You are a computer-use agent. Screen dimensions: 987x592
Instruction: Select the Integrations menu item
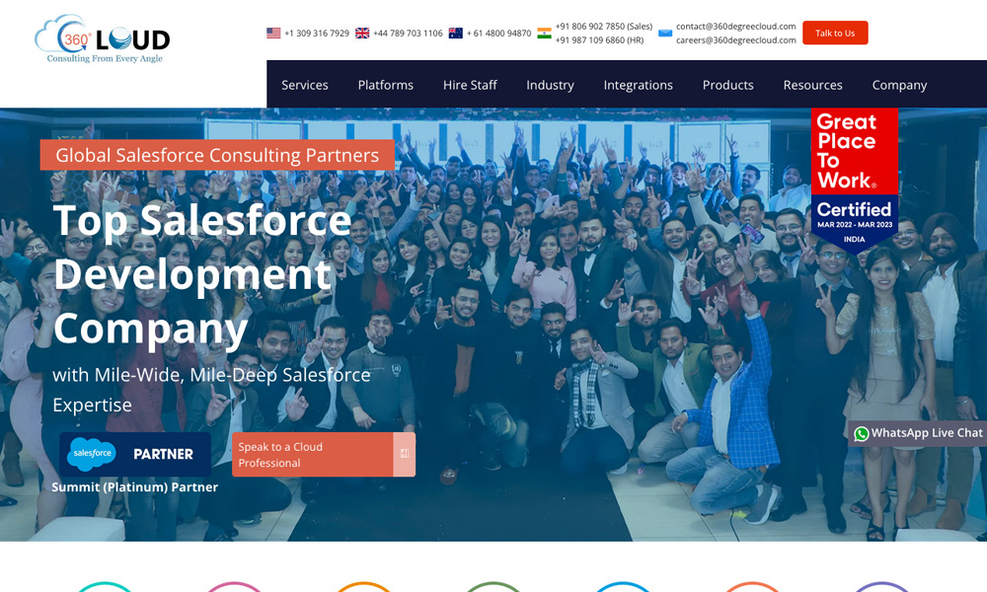click(638, 85)
